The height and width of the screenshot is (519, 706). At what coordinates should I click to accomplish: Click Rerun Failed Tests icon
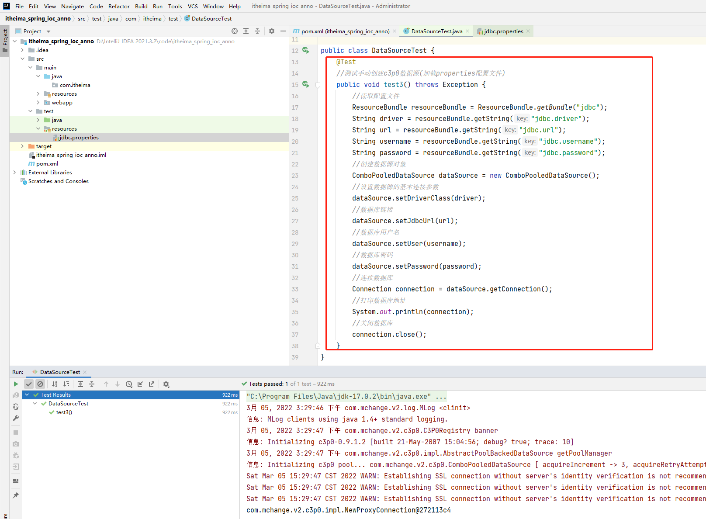[16, 395]
